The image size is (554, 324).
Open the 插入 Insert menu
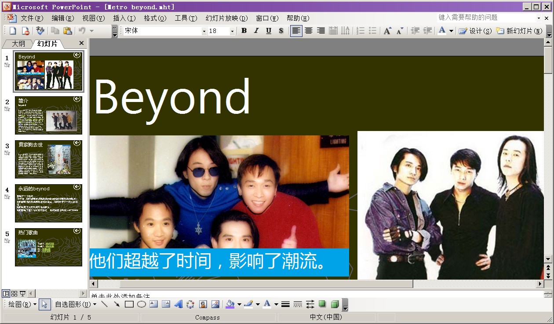tap(124, 18)
